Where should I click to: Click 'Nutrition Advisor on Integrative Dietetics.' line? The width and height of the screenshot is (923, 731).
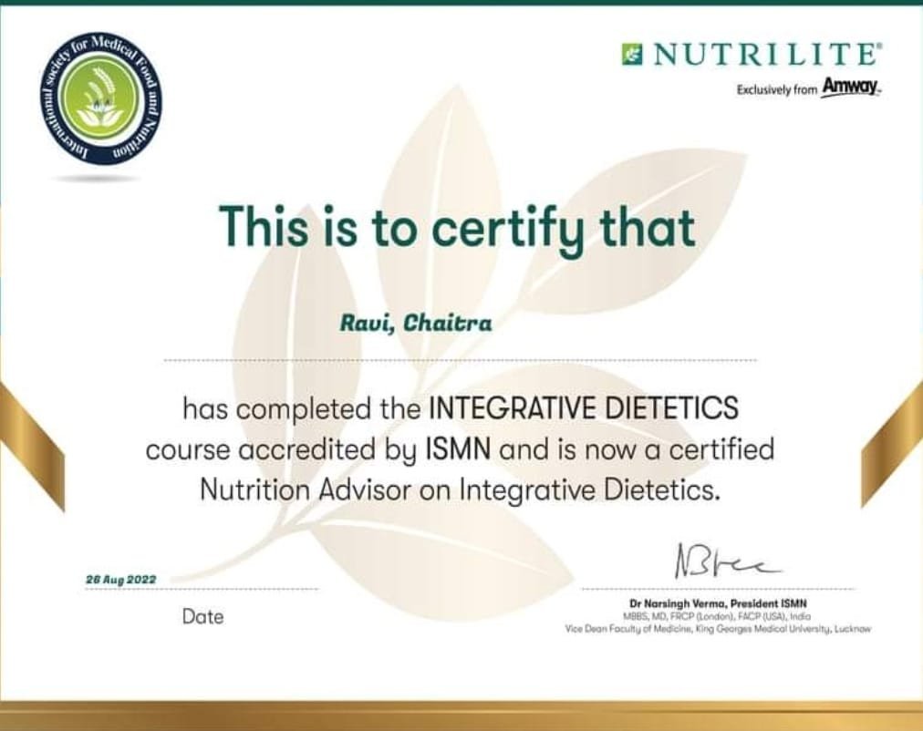[x=461, y=490]
